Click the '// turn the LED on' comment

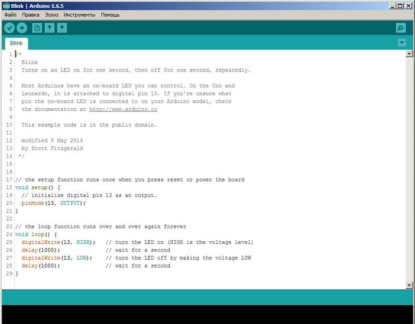[x=179, y=242]
